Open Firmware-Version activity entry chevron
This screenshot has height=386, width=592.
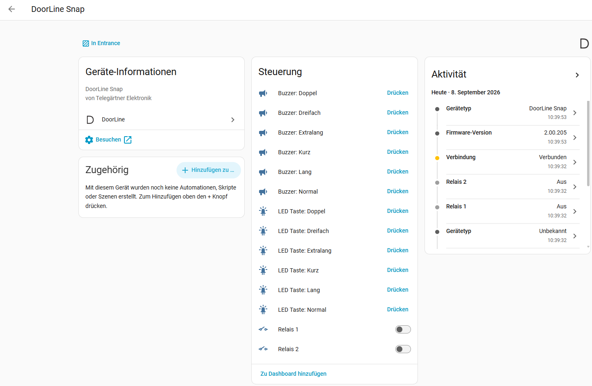click(x=575, y=137)
